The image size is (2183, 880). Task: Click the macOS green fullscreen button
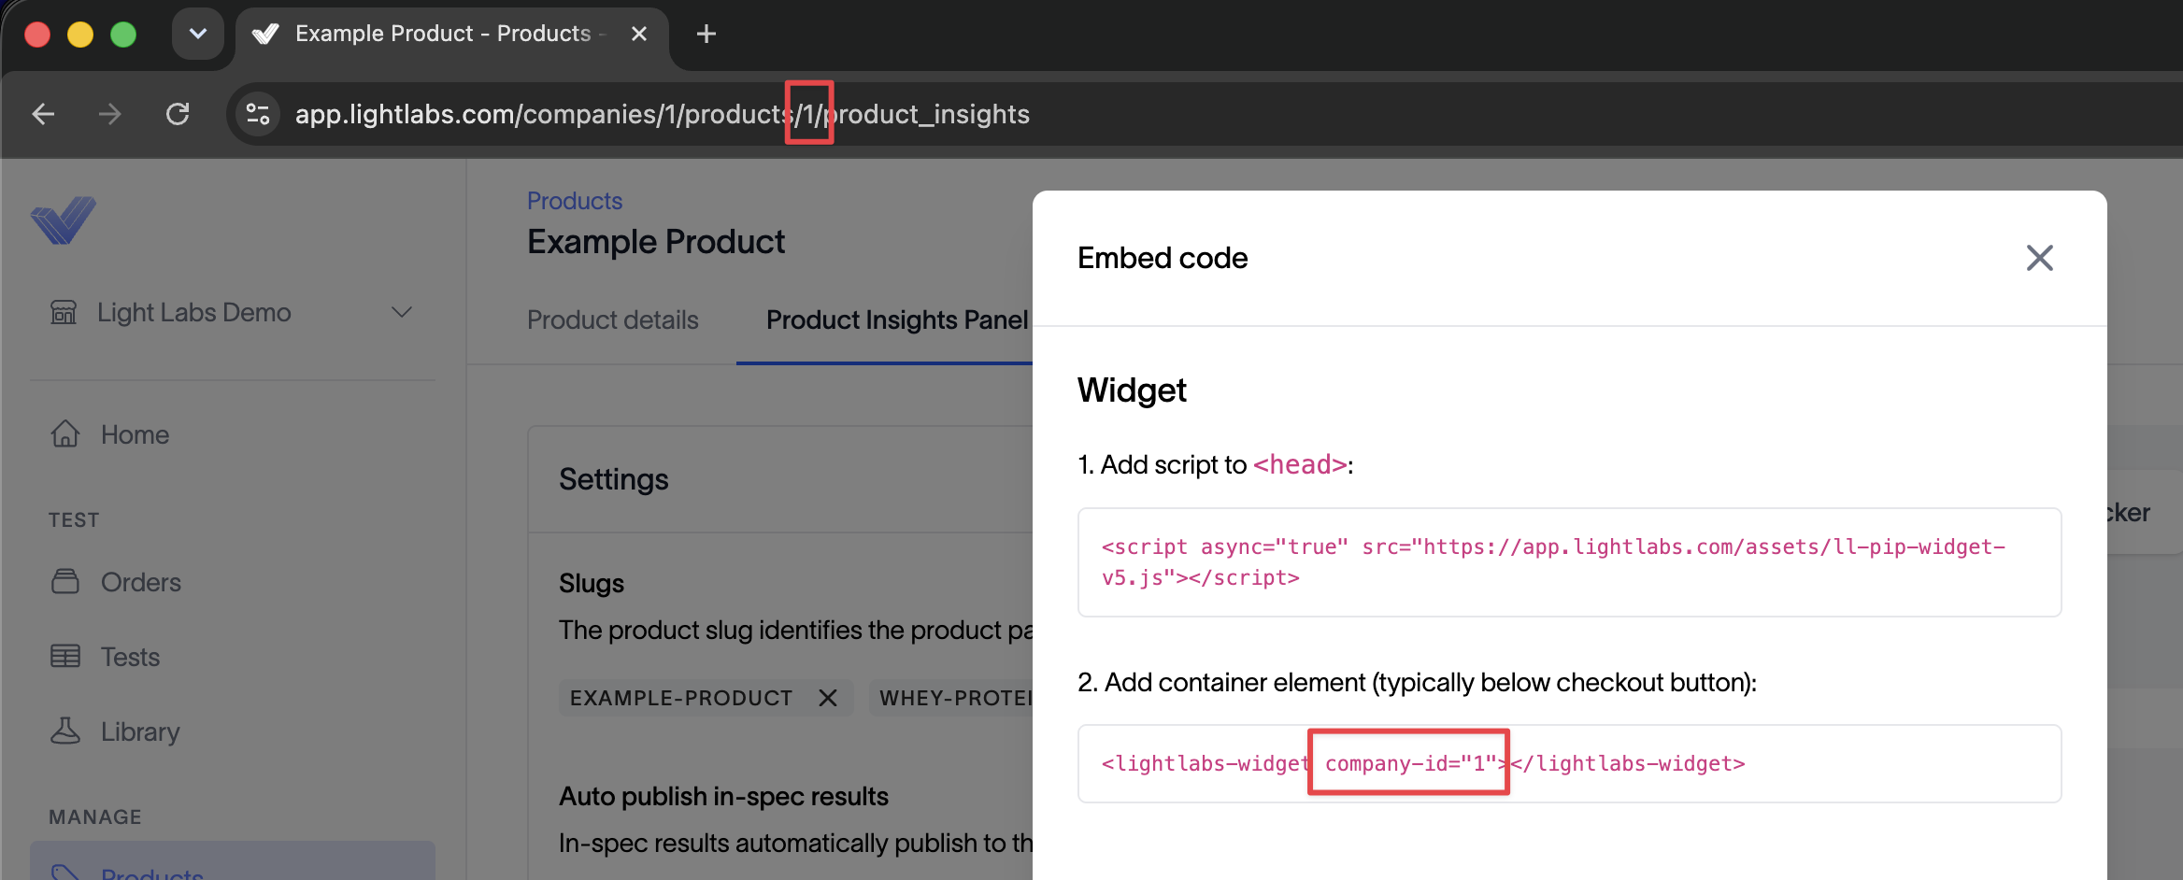click(x=123, y=35)
